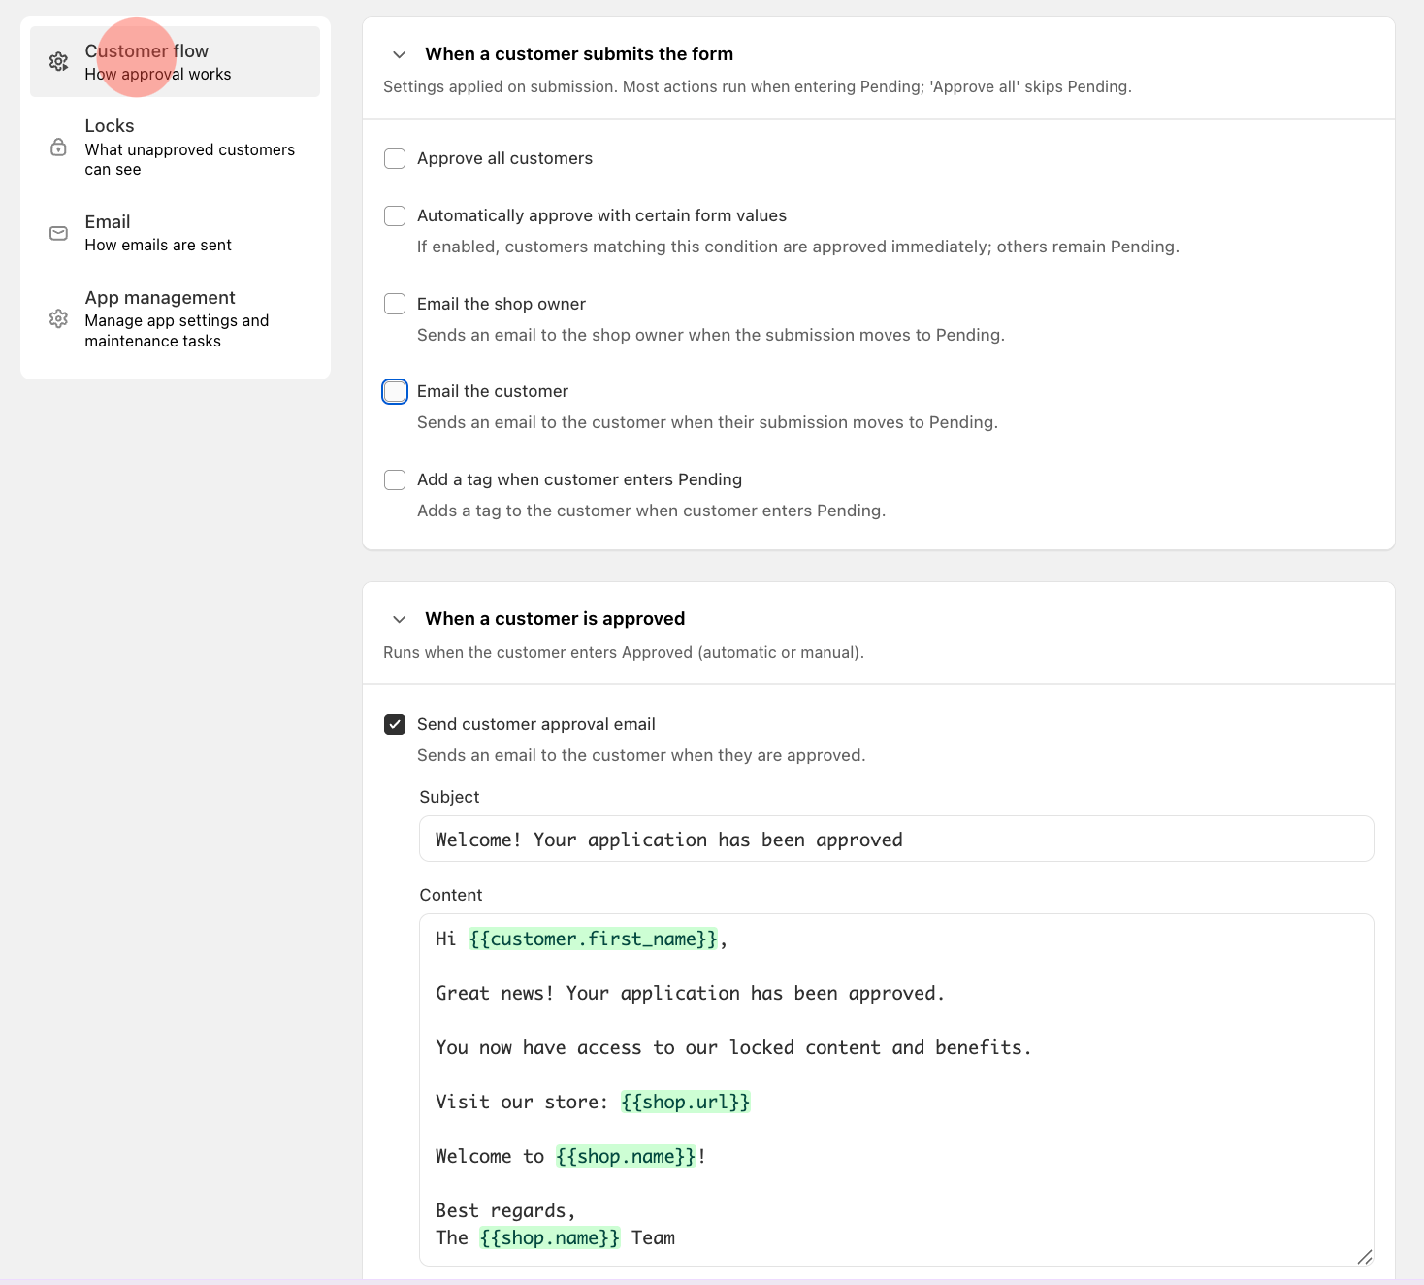This screenshot has height=1285, width=1424.
Task: Enable Approve all customers
Action: pyautogui.click(x=395, y=158)
